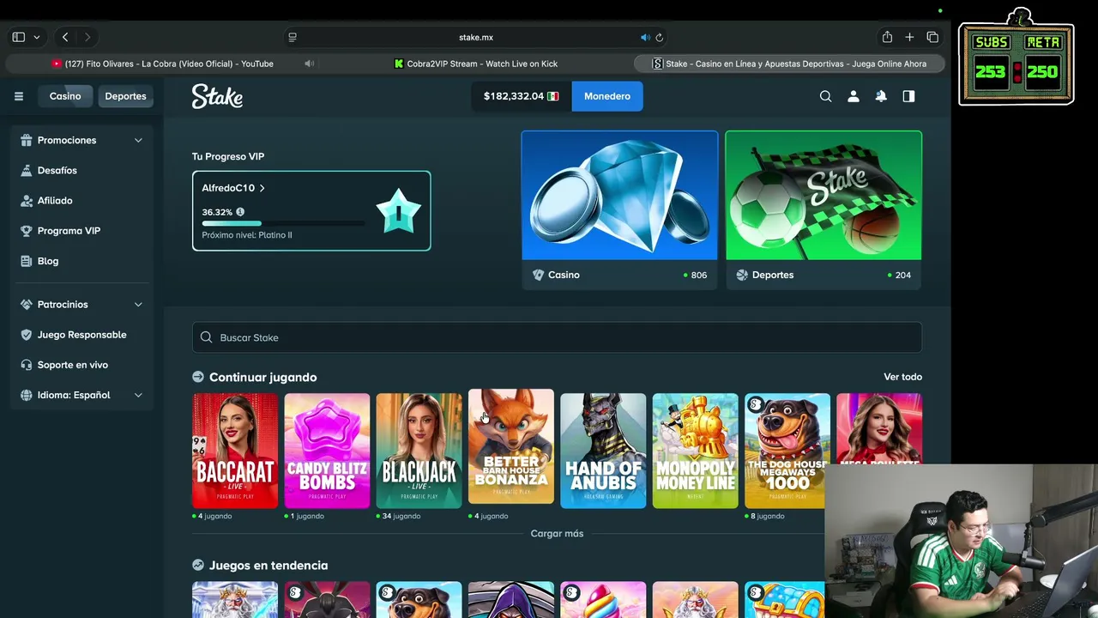Mute audio via the address bar speaker icon
The image size is (1098, 618).
[x=644, y=37]
